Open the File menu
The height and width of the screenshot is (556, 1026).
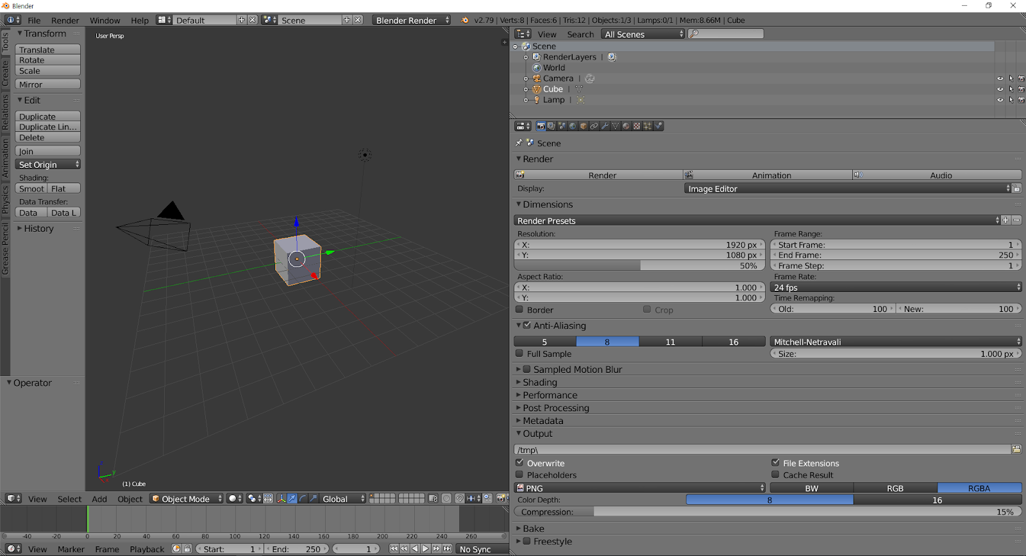[x=34, y=20]
